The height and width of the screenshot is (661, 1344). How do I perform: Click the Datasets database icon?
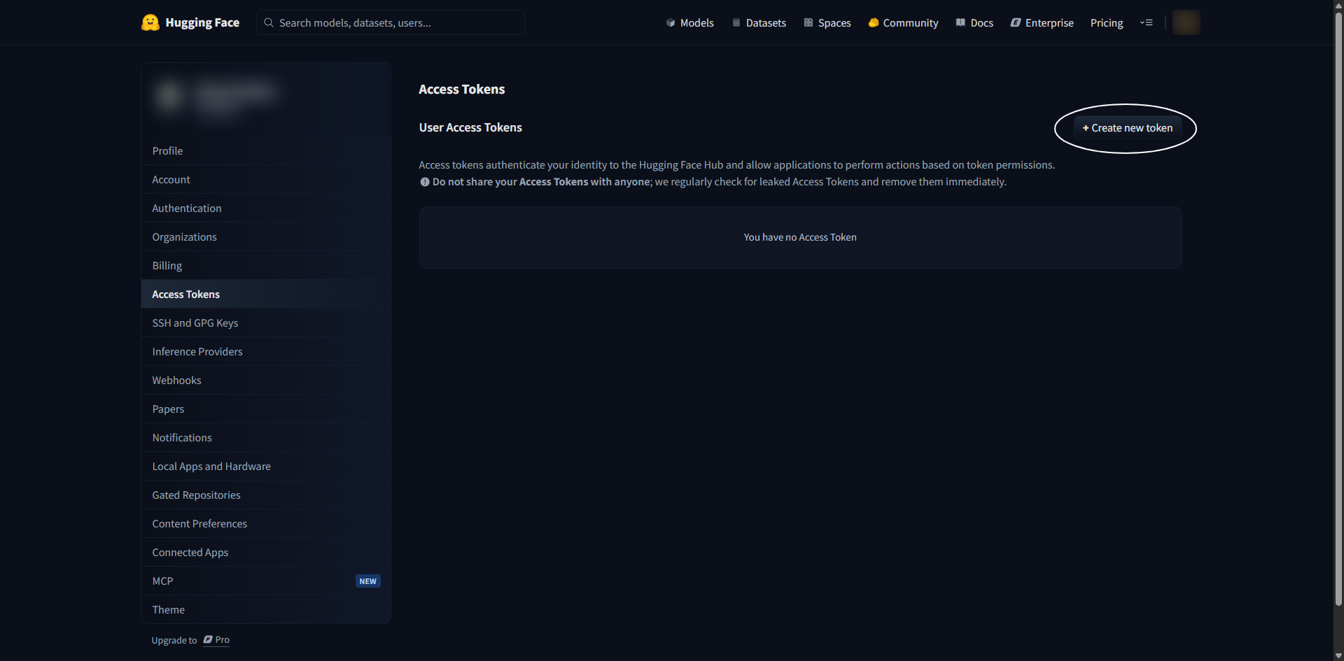[x=736, y=22]
